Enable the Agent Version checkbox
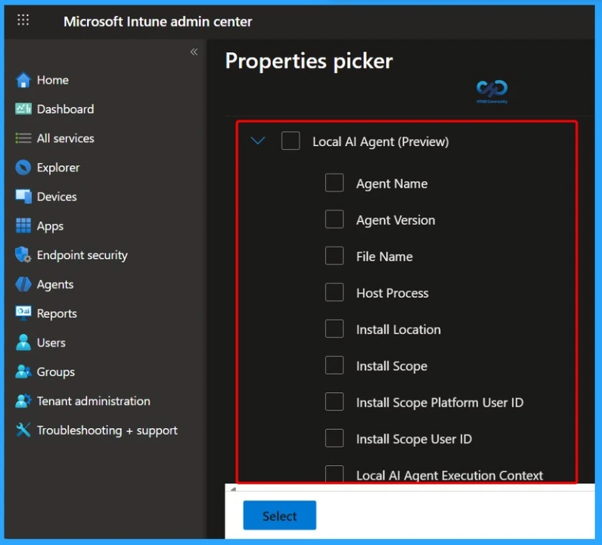Screen dimensions: 602x545 [334, 219]
